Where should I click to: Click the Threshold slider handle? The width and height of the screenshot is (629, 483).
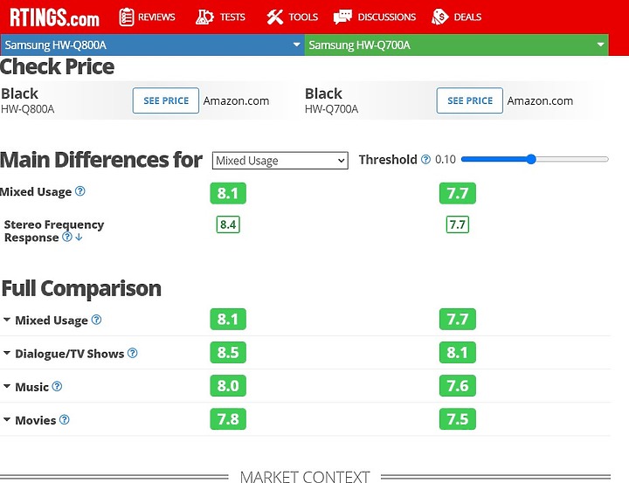point(531,159)
